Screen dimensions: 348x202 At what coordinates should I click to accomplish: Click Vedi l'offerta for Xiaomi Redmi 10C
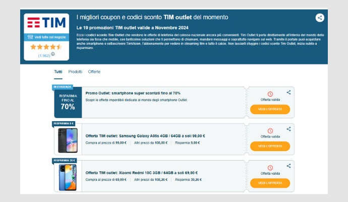pos(270,183)
